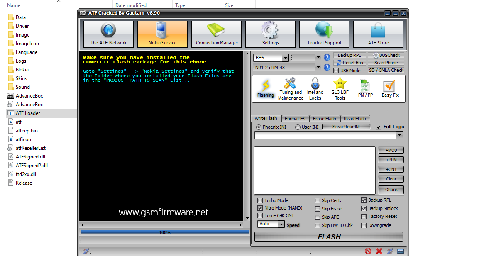Enable Turbo Mode
The height and width of the screenshot is (256, 501).
coord(260,200)
